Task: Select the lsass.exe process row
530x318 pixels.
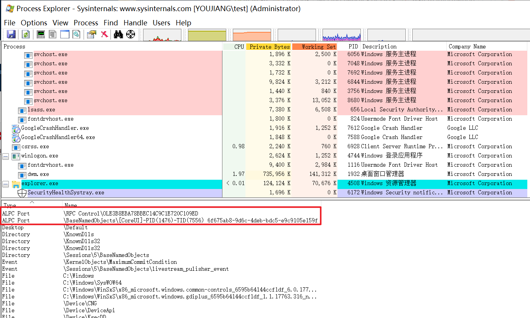Action: (x=41, y=109)
